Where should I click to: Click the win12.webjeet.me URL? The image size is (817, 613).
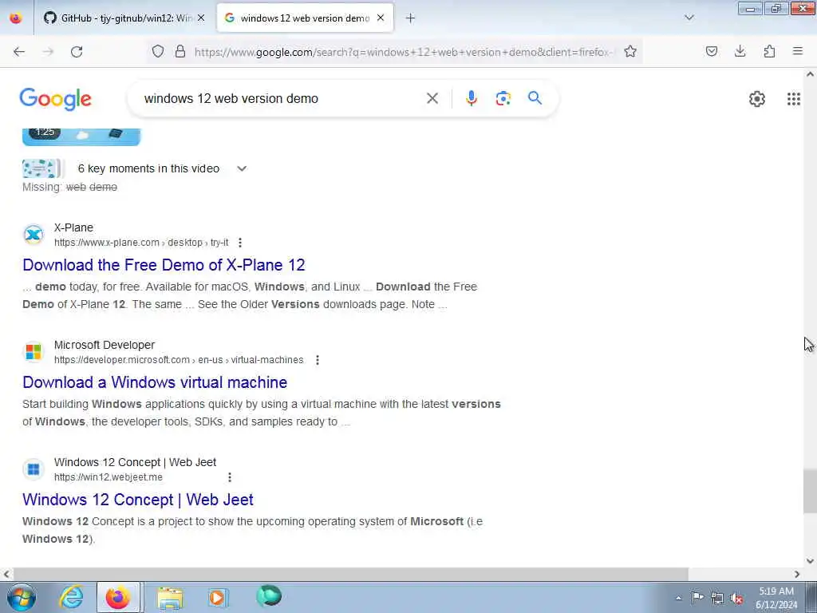tap(109, 477)
